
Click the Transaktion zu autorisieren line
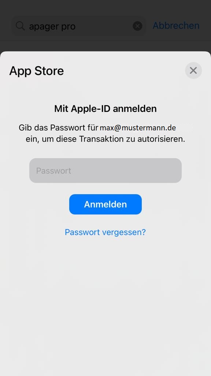(x=132, y=139)
